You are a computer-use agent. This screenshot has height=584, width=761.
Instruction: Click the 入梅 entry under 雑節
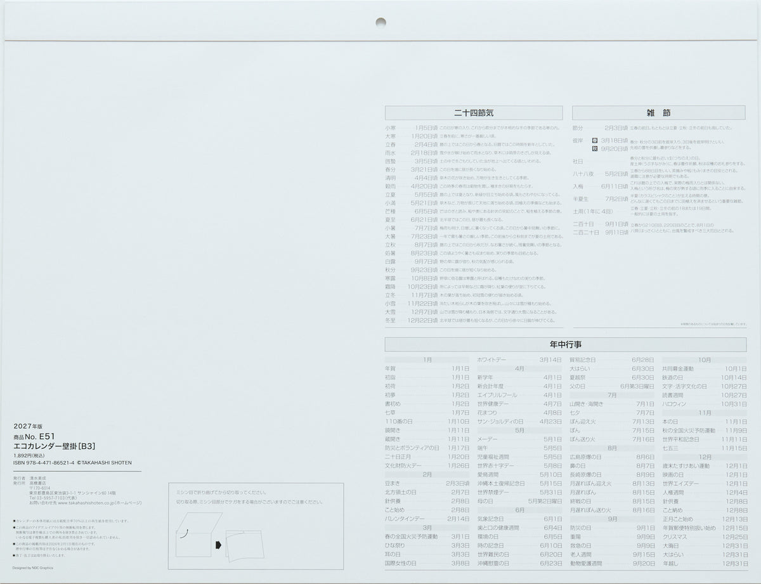578,186
